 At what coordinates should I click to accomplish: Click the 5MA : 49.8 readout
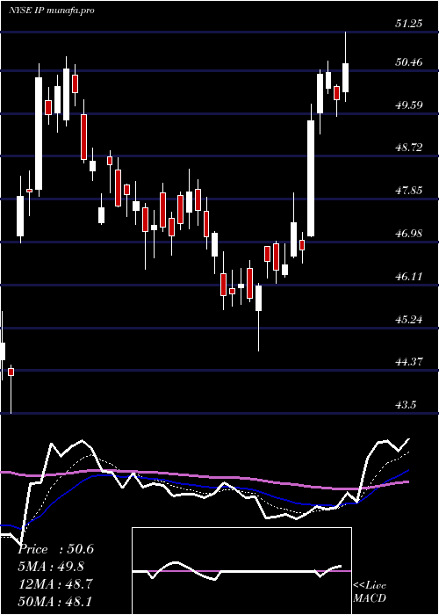pyautogui.click(x=51, y=567)
